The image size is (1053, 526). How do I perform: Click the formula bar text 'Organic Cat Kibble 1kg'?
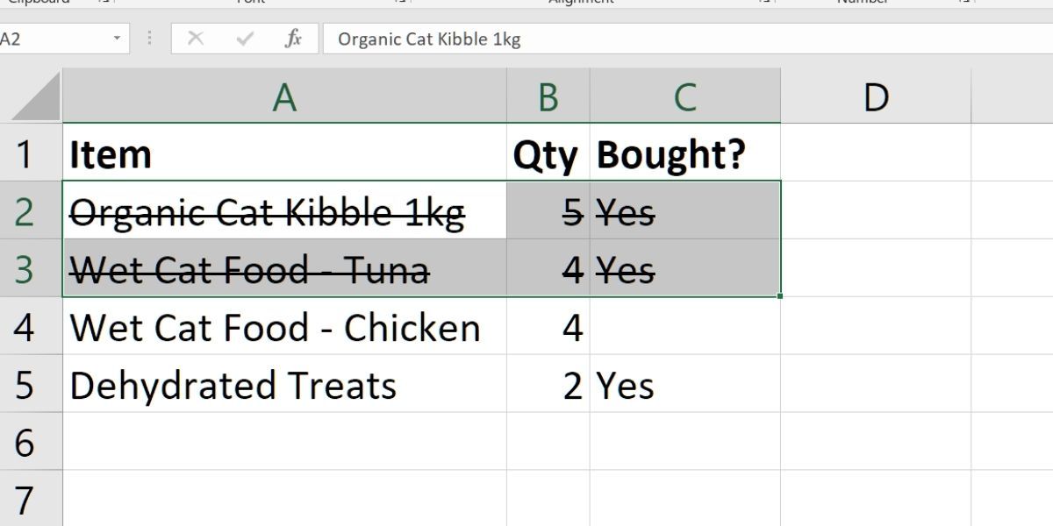[429, 39]
